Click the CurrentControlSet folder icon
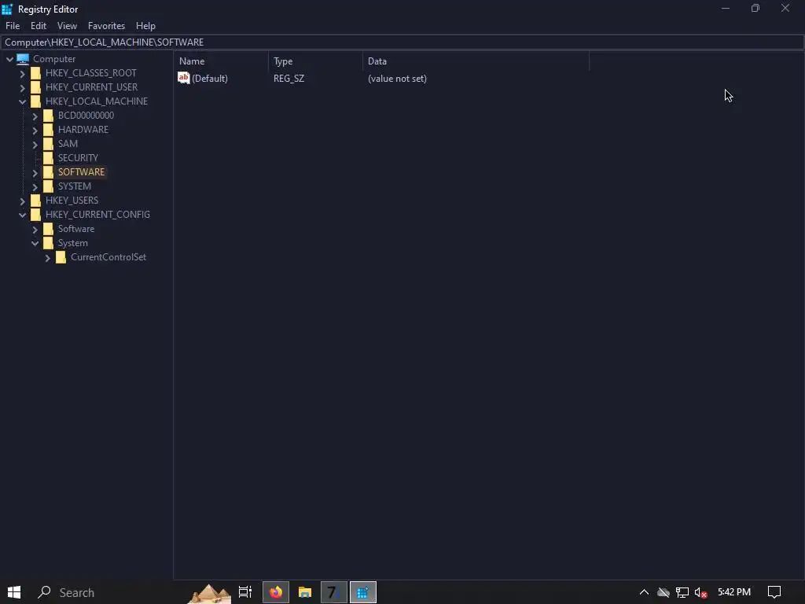The height and width of the screenshot is (604, 805). pos(61,257)
